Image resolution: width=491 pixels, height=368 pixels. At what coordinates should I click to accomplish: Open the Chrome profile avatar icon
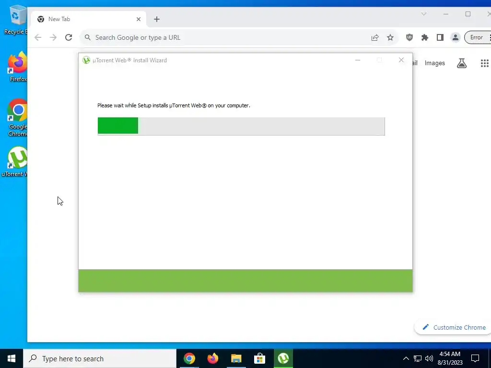pos(456,37)
